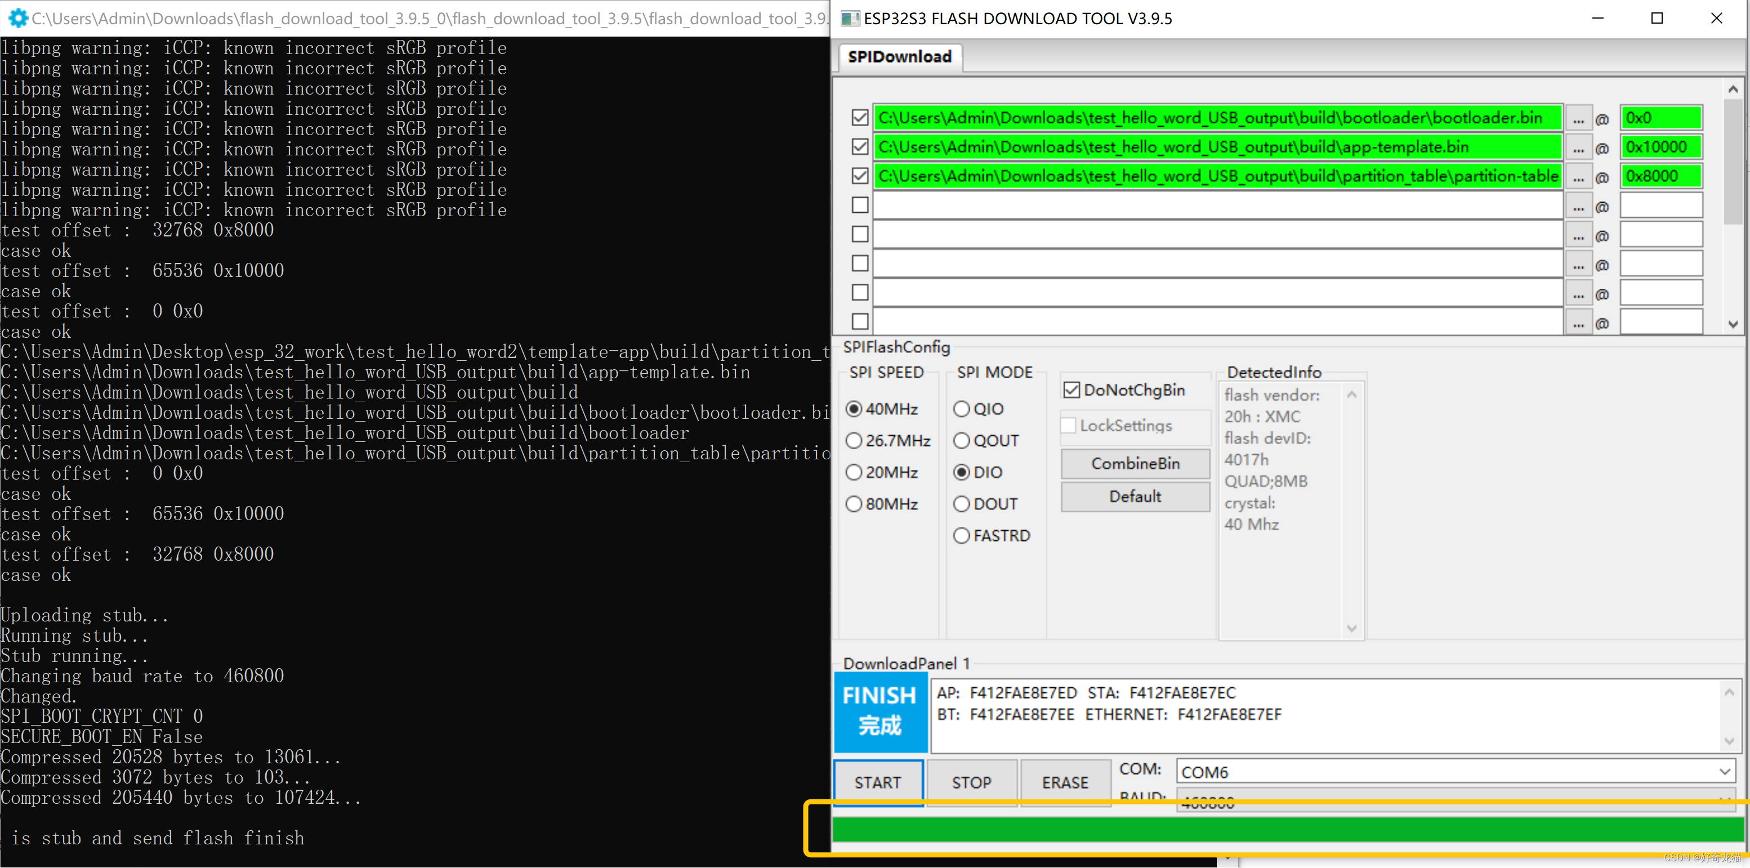Maximize the ESP32S3 Flash Download Tool window
This screenshot has height=868, width=1750.
tap(1657, 19)
